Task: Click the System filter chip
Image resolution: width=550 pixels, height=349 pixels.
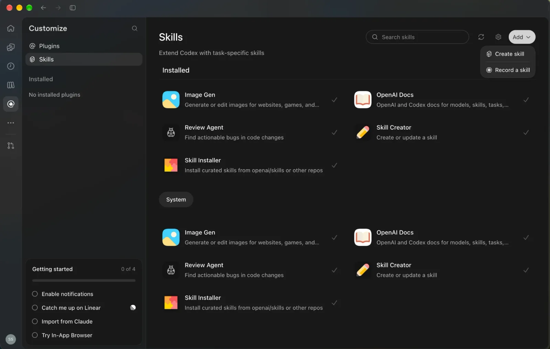Action: 176,199
